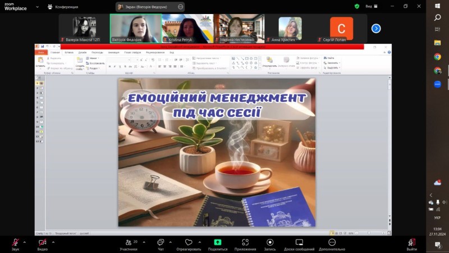The image size is (449, 253).
Task: Toggle italic formatting in Шрифт group
Action: pos(115,66)
